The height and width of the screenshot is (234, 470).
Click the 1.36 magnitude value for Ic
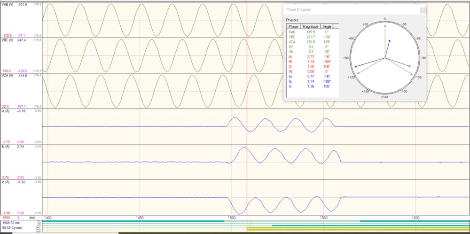pyautogui.click(x=311, y=86)
